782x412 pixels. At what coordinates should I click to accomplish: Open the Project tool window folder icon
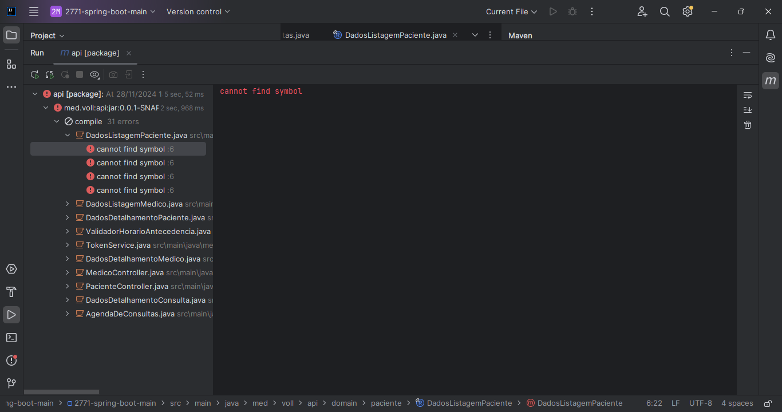[x=11, y=35]
